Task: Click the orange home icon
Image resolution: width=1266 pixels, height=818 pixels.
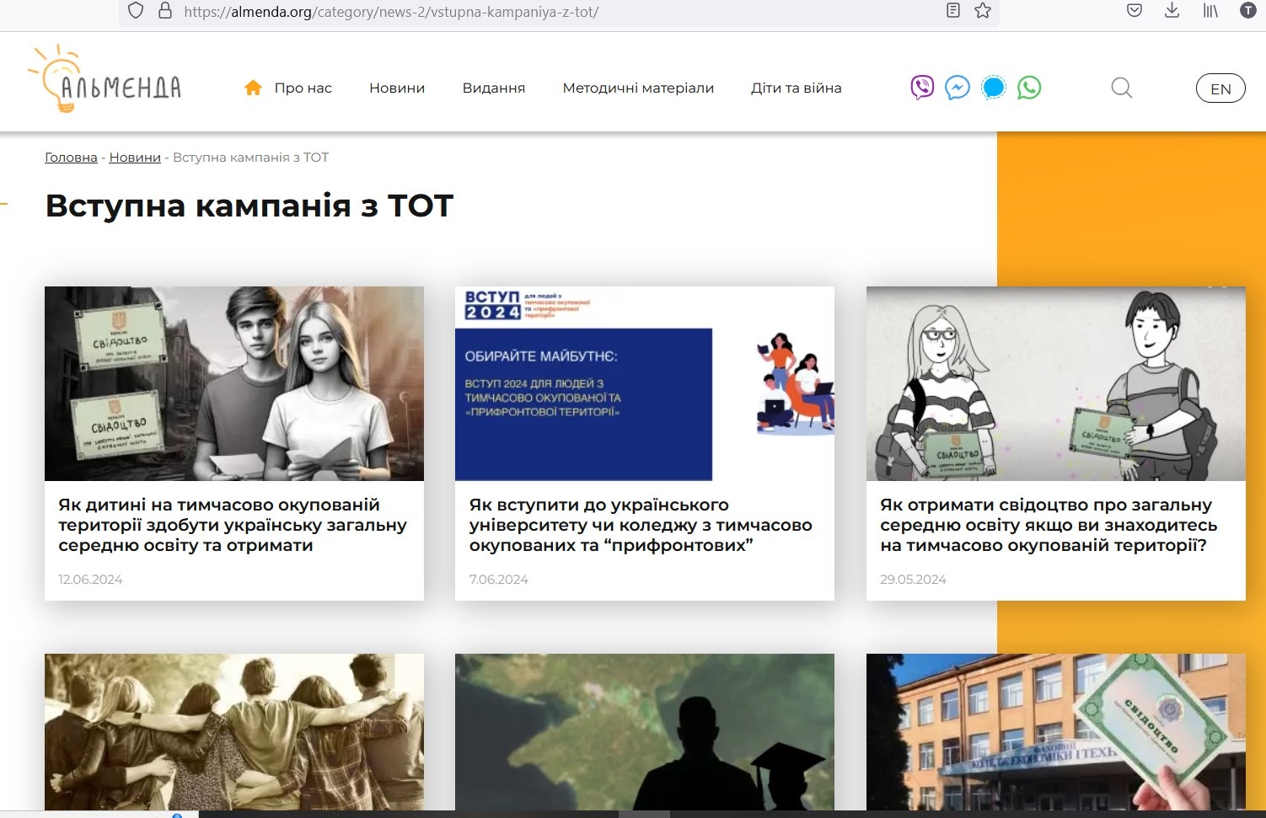Action: pyautogui.click(x=253, y=88)
